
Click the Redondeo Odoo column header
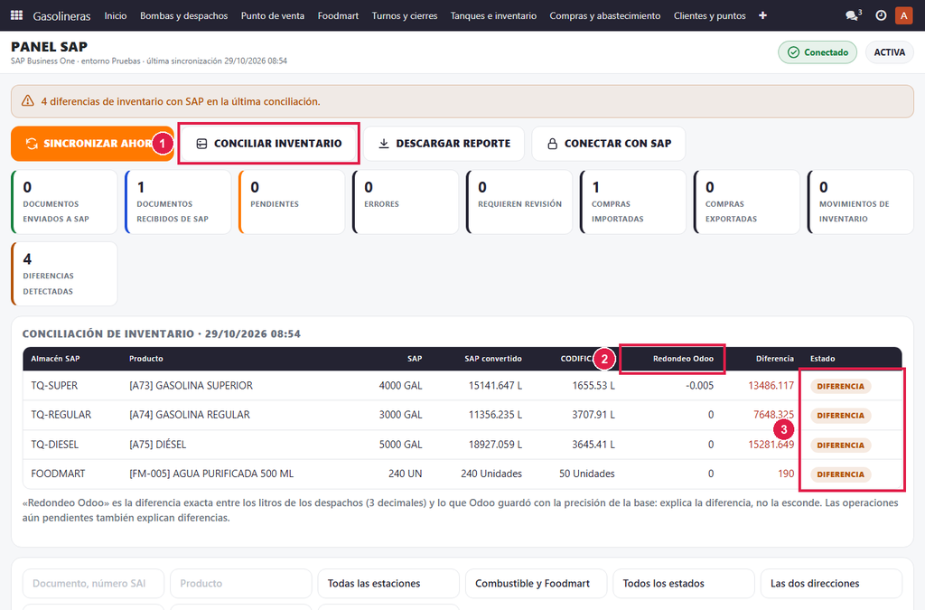683,359
